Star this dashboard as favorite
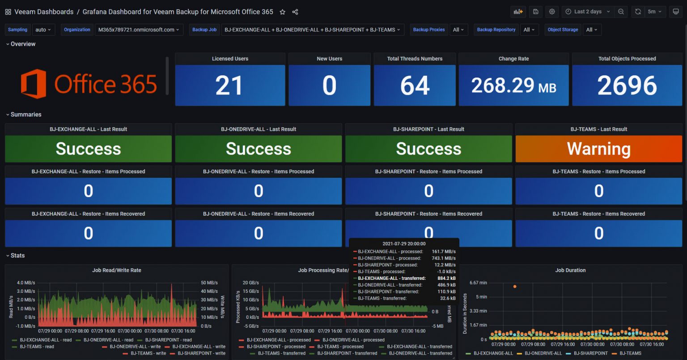687x360 pixels. point(283,12)
